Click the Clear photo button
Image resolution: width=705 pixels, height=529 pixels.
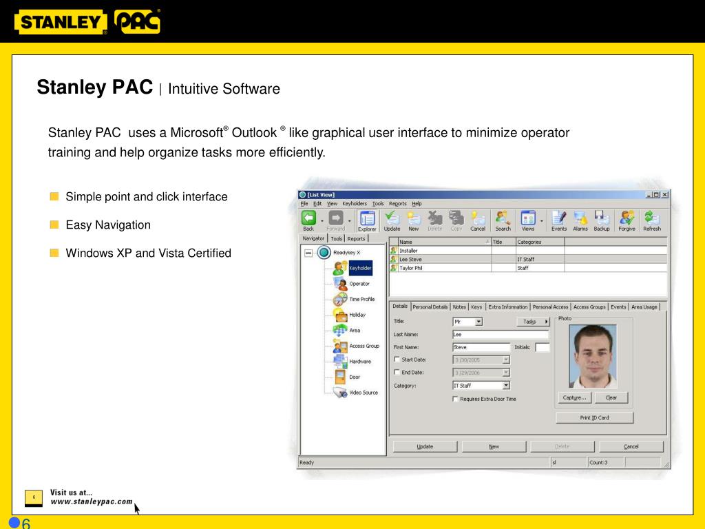pos(611,397)
